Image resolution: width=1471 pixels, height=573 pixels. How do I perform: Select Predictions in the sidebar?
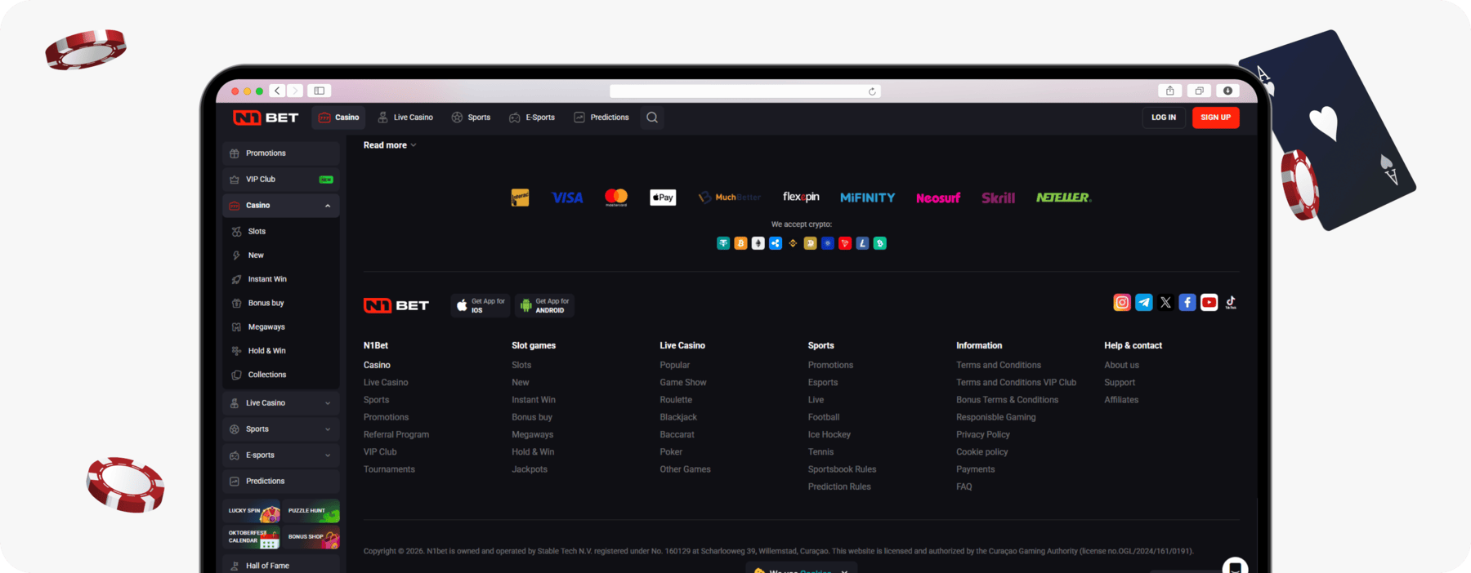(281, 482)
